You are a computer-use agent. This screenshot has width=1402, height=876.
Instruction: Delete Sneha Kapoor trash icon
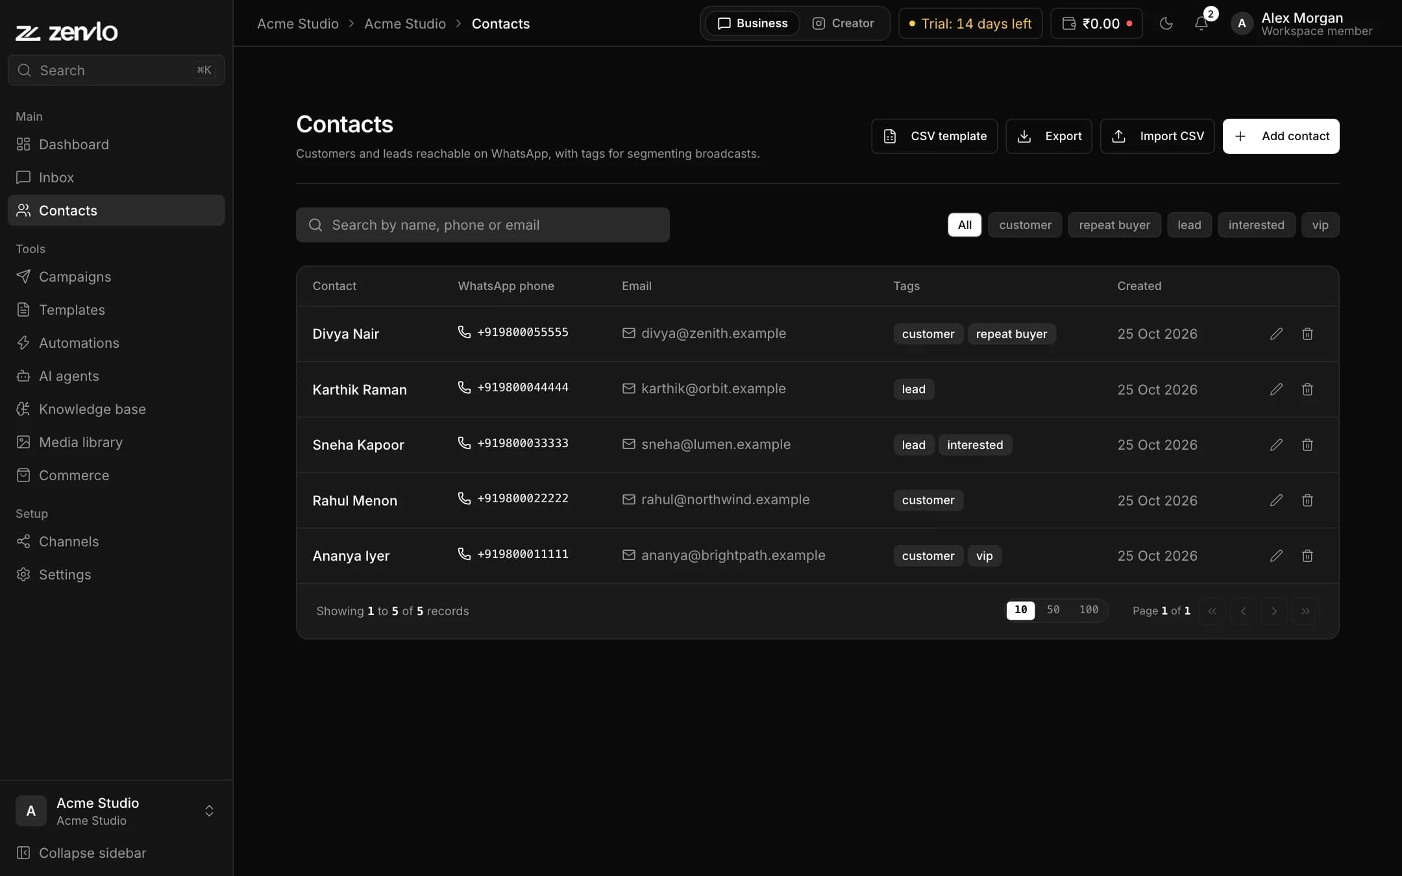coord(1307,444)
